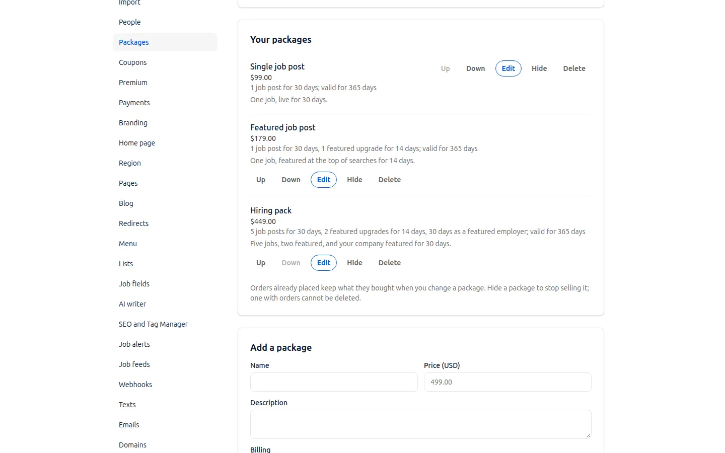
Task: Go to Pages section
Action: pos(165,183)
